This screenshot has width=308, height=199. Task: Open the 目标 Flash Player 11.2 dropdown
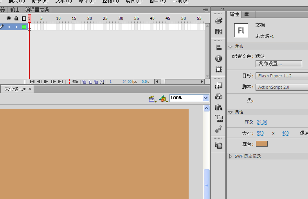coord(282,76)
